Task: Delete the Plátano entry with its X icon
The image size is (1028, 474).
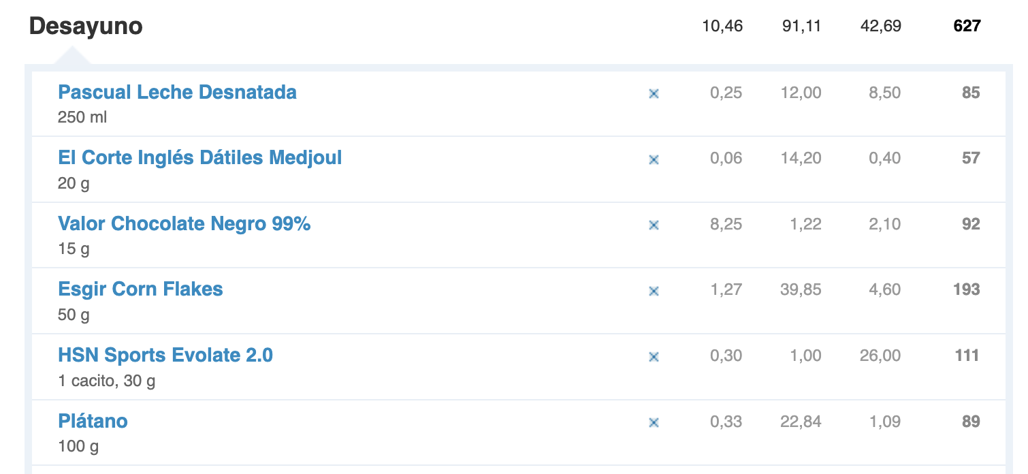Action: pyautogui.click(x=654, y=423)
